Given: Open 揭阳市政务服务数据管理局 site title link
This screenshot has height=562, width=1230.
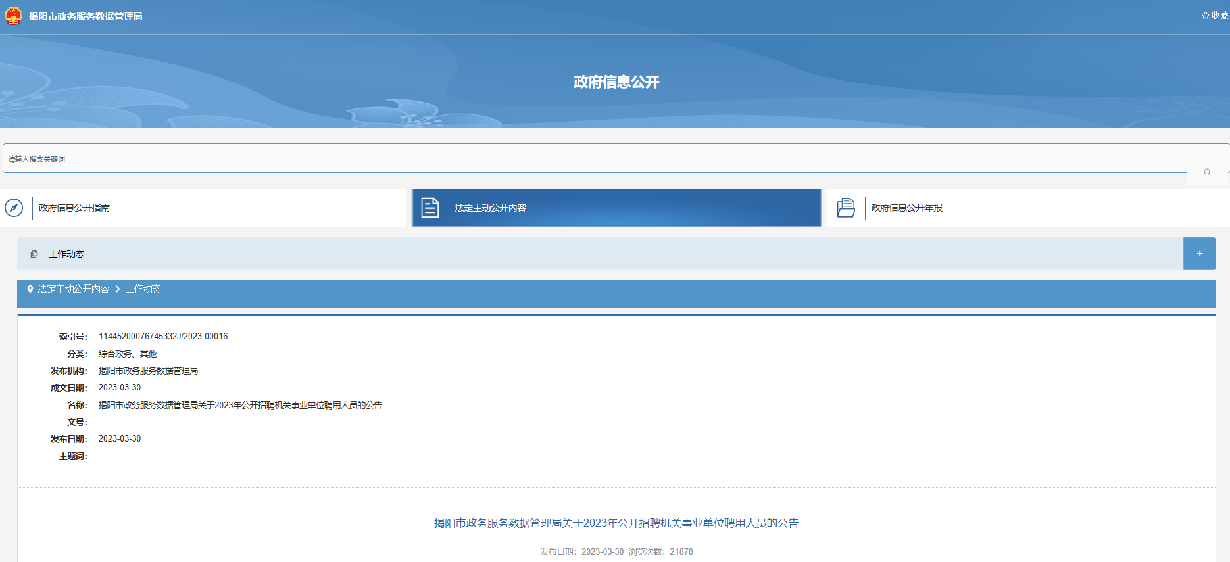Looking at the screenshot, I should (x=86, y=16).
